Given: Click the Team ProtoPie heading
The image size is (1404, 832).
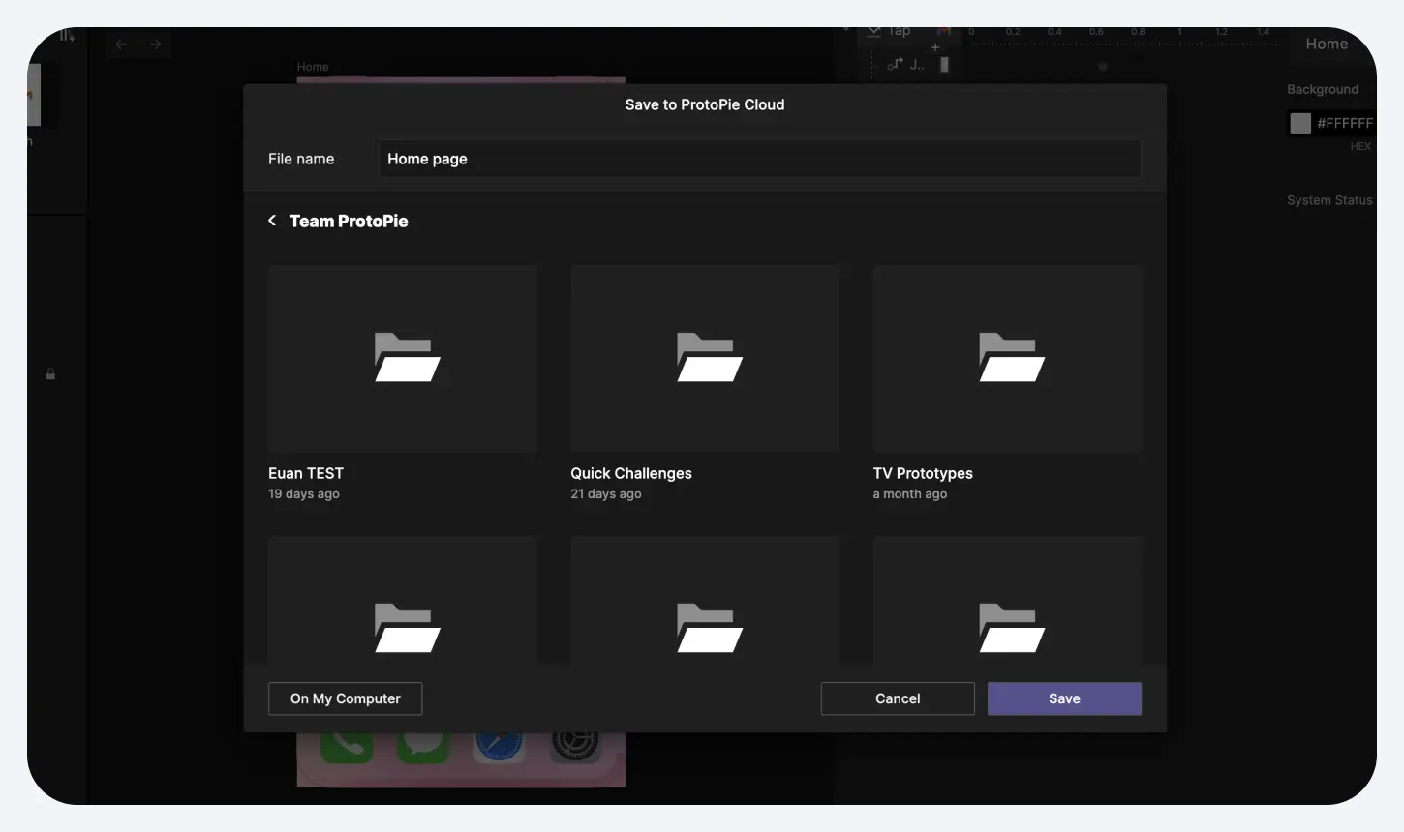Looking at the screenshot, I should pos(349,221).
